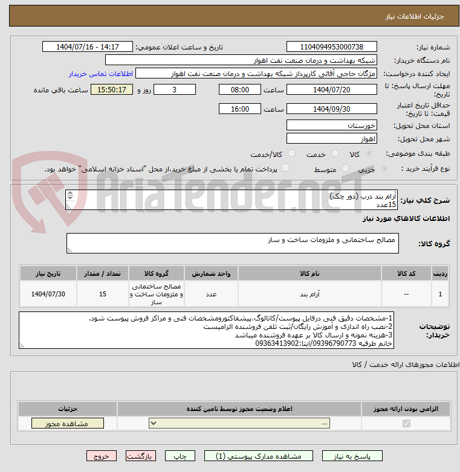The image size is (460, 472).
Task: Click the نام دستگاه خریدار field
Action: pyautogui.click(x=241, y=60)
